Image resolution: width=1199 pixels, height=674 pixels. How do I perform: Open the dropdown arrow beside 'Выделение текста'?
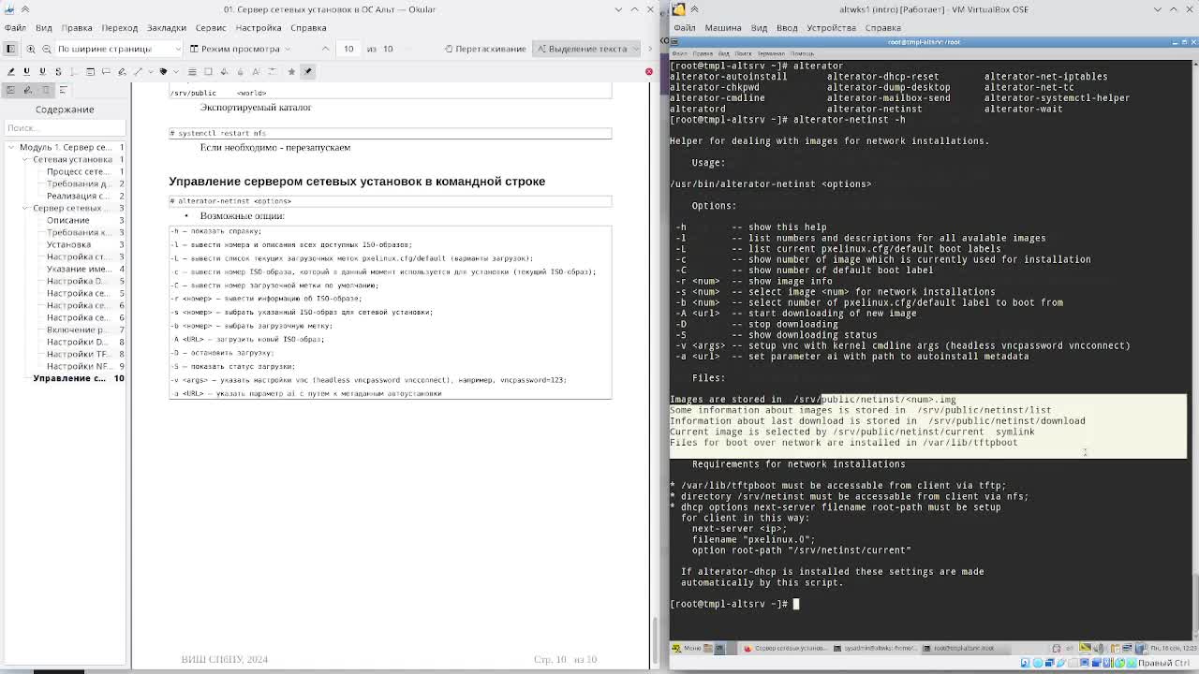(636, 49)
